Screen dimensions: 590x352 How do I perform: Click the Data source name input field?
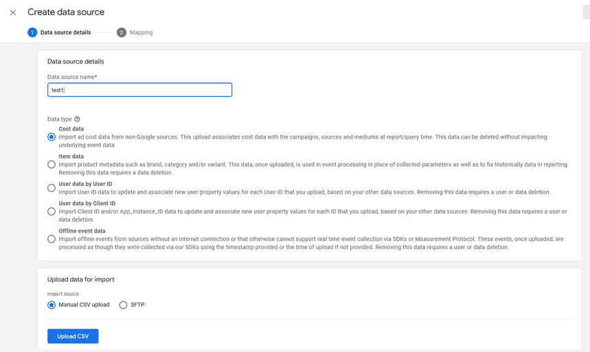coord(139,90)
